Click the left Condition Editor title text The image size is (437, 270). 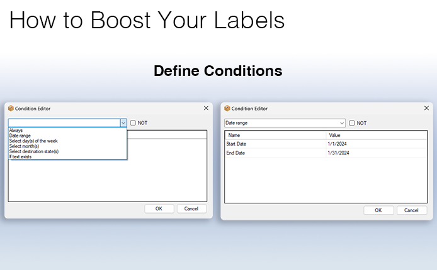pos(33,109)
